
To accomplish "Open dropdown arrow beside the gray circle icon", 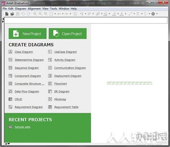I will click(x=157, y=14).
